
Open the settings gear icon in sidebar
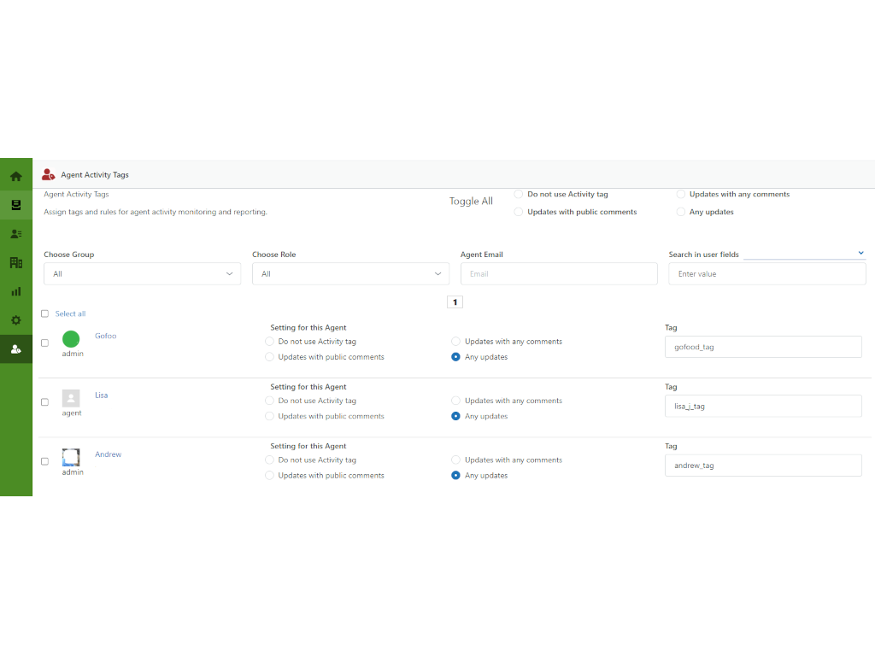coord(15,320)
